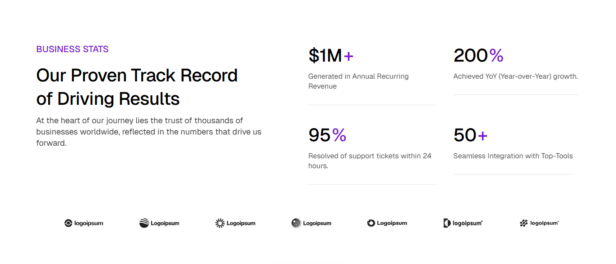616x264 pixels.
Task: Click the dotted-cluster logoipsum logo at far right
Action: point(539,223)
